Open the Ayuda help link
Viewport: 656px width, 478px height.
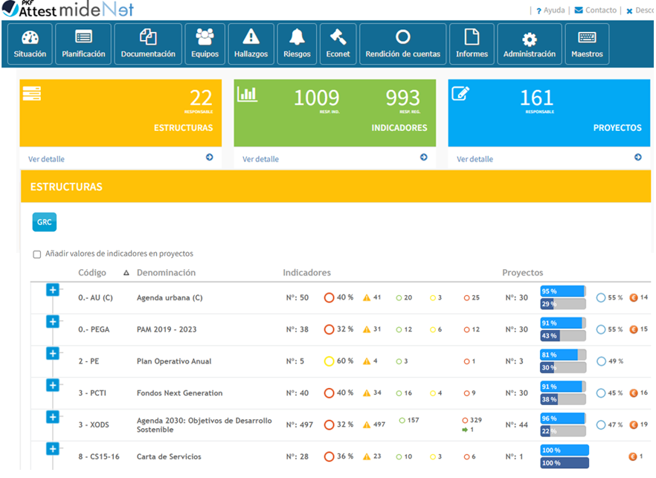pyautogui.click(x=550, y=10)
